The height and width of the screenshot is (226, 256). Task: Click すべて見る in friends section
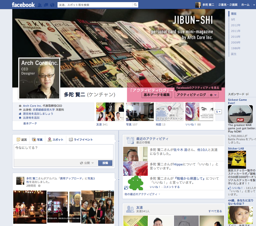tap(215, 211)
